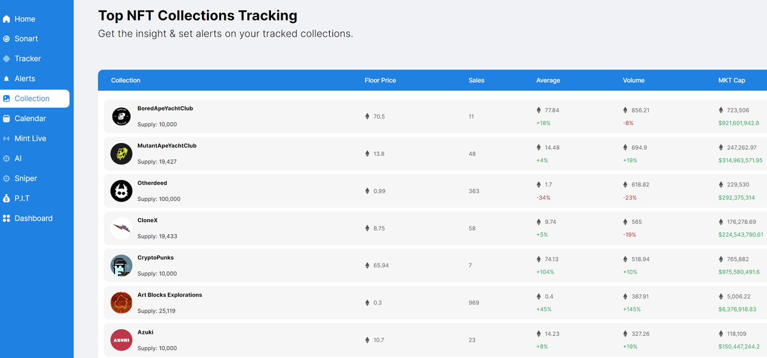
Task: Click the Home icon in the sidebar
Action: tap(6, 19)
